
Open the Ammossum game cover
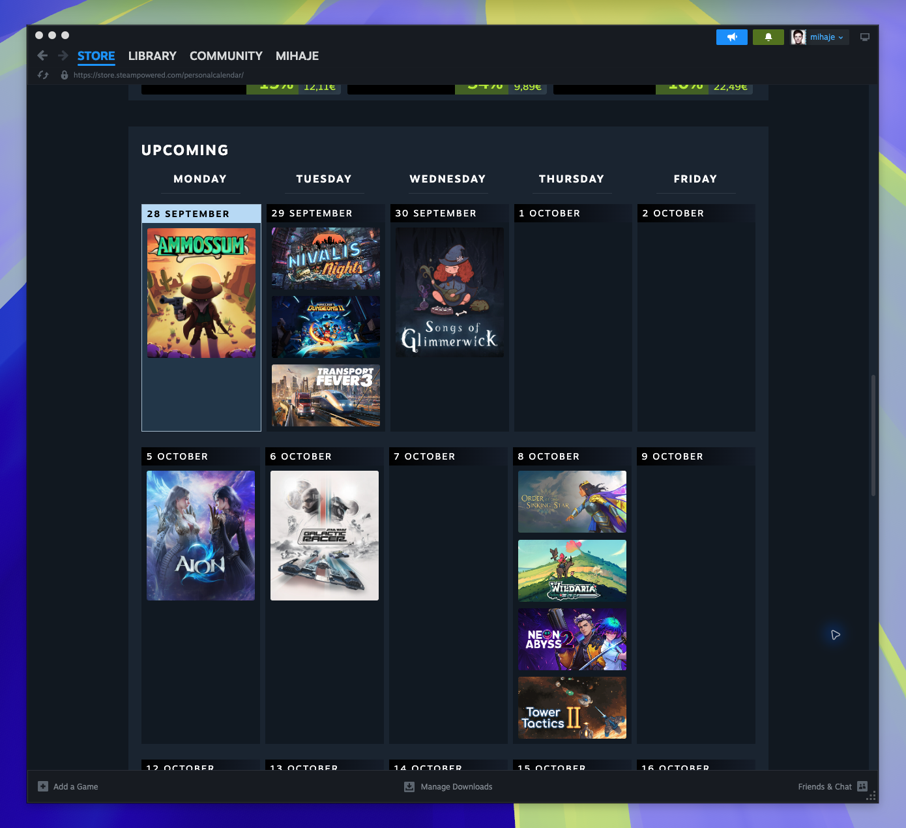[x=201, y=293]
